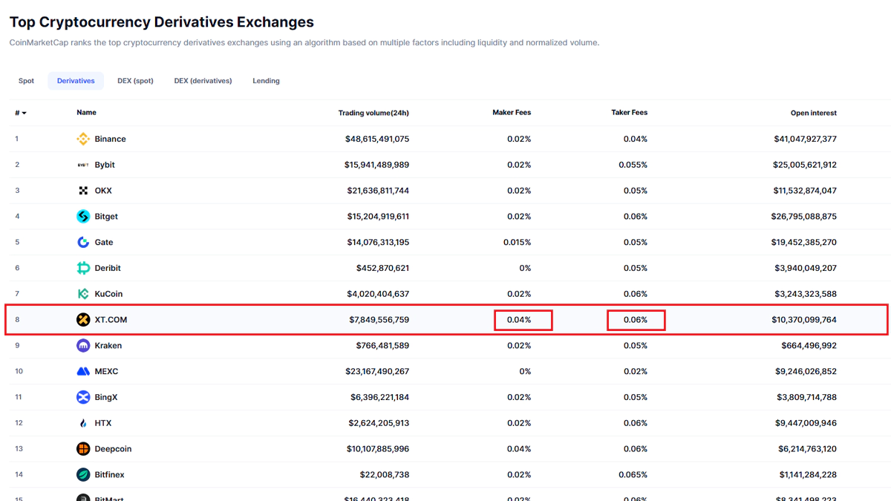Open the KuCoin exchange link
Screen dimensions: 891x501
[108, 294]
